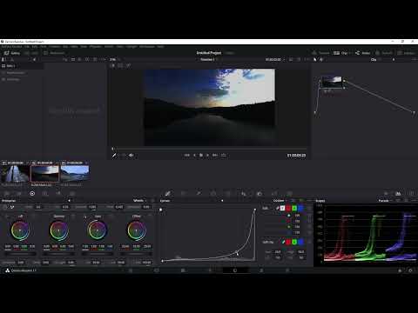Switch to the Cut page tab

pos(157,270)
